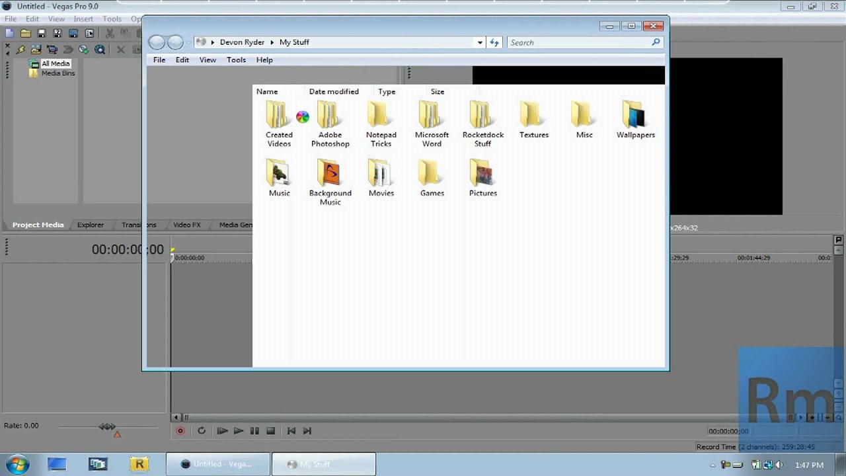Open Insert menu in Vegas Pro

83,19
